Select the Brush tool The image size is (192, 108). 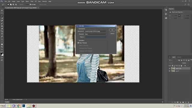[x=2, y=23]
